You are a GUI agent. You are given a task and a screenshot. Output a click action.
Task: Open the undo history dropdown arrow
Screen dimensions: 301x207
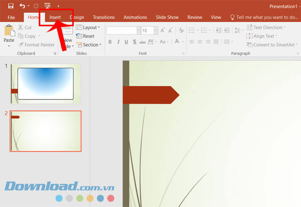tap(28, 6)
